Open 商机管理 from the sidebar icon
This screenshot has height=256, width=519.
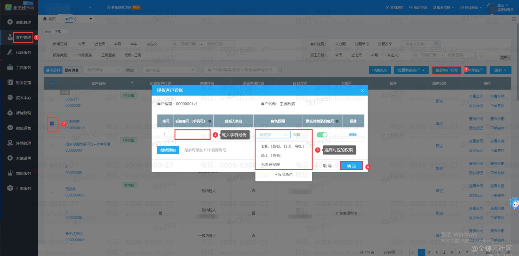10,22
